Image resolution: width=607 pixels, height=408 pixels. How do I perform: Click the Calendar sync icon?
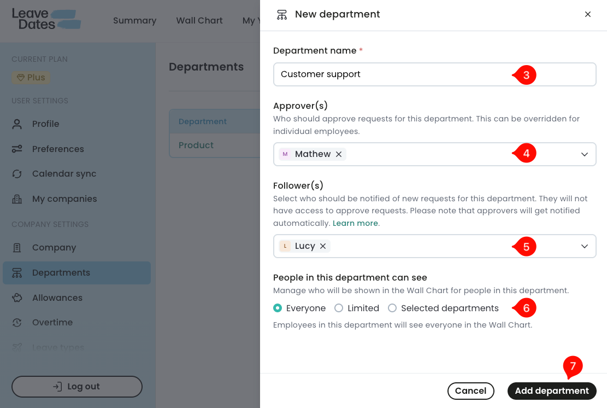click(16, 173)
